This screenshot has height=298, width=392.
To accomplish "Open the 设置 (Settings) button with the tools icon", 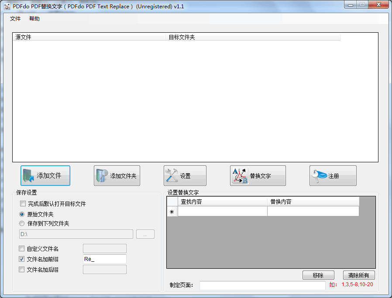I will pos(185,175).
